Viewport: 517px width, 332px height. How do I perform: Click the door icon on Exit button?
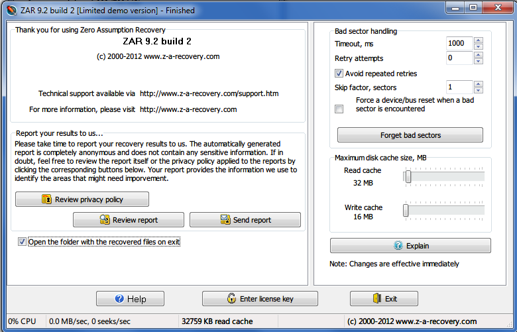(x=376, y=299)
